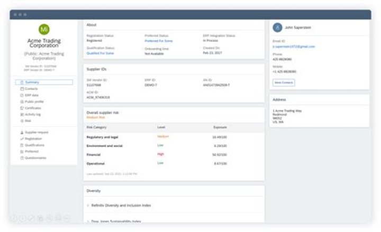This screenshot has height=232, width=381.
Task: Open the Supplier request section
Action: (37, 132)
